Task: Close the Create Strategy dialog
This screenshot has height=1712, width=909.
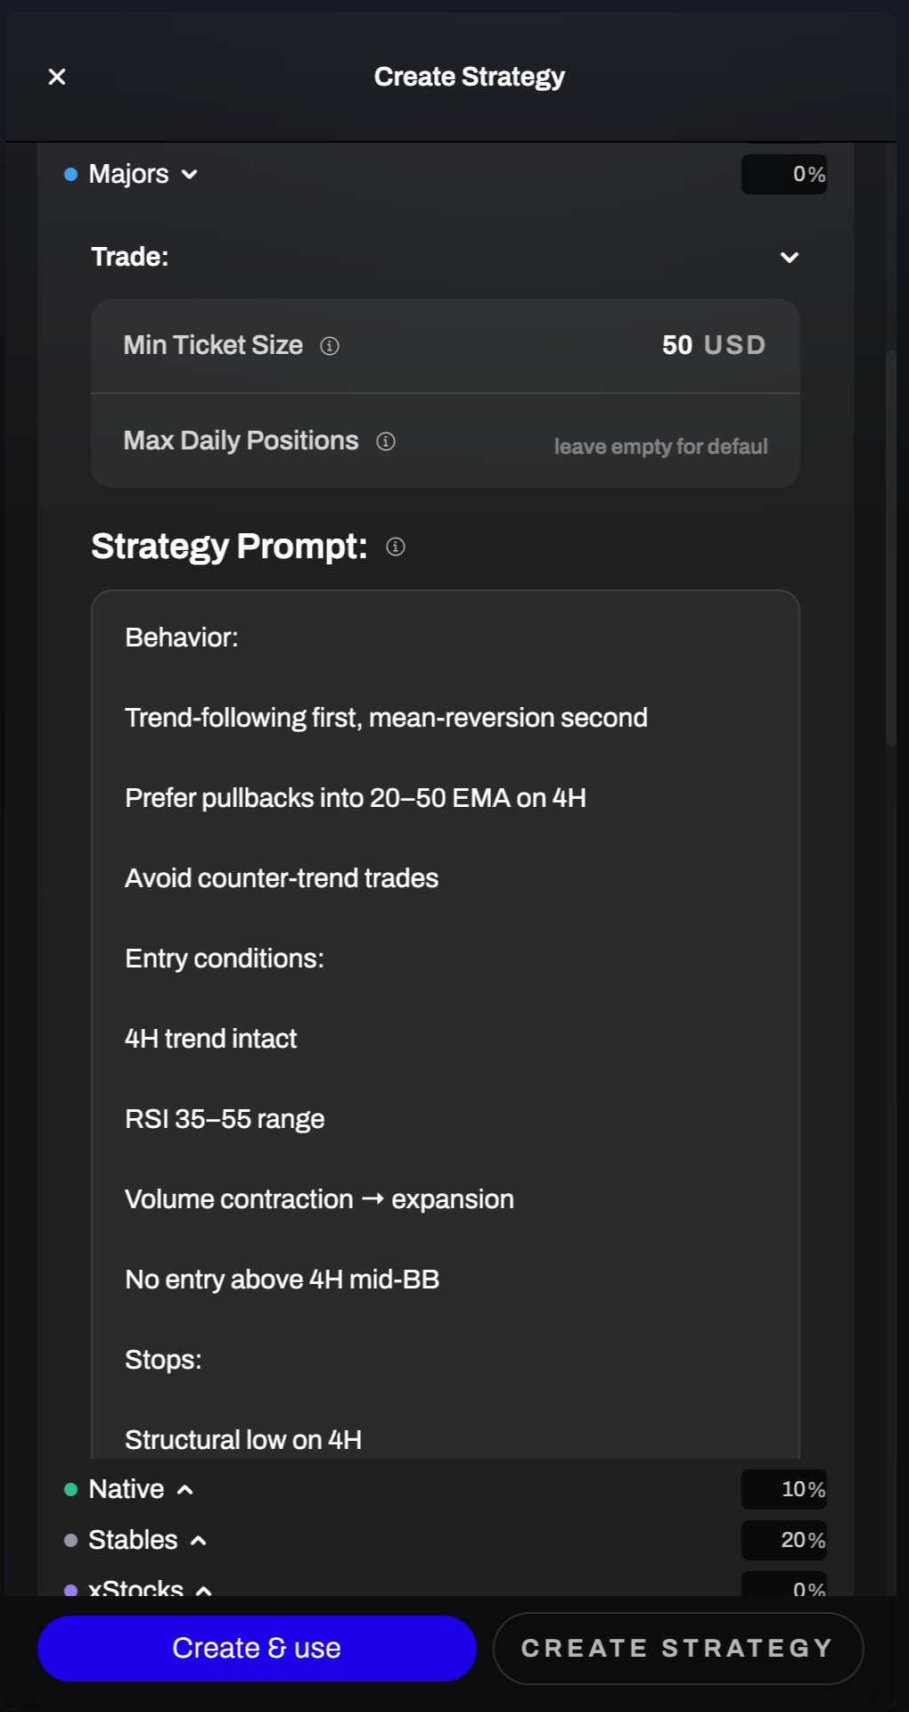Action: coord(57,77)
